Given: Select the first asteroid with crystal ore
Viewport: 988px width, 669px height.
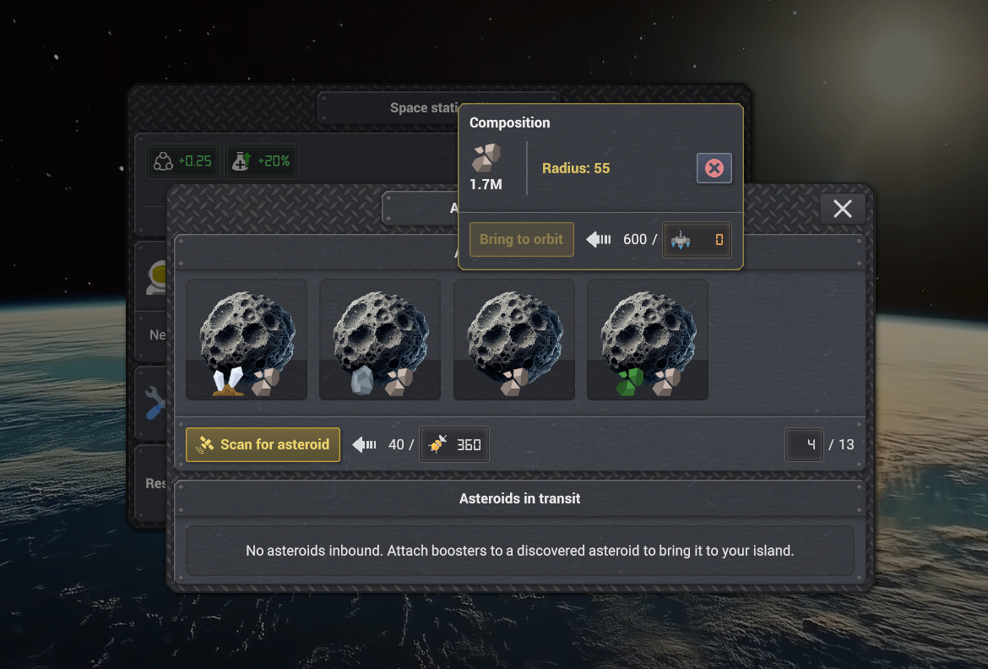Looking at the screenshot, I should (247, 340).
